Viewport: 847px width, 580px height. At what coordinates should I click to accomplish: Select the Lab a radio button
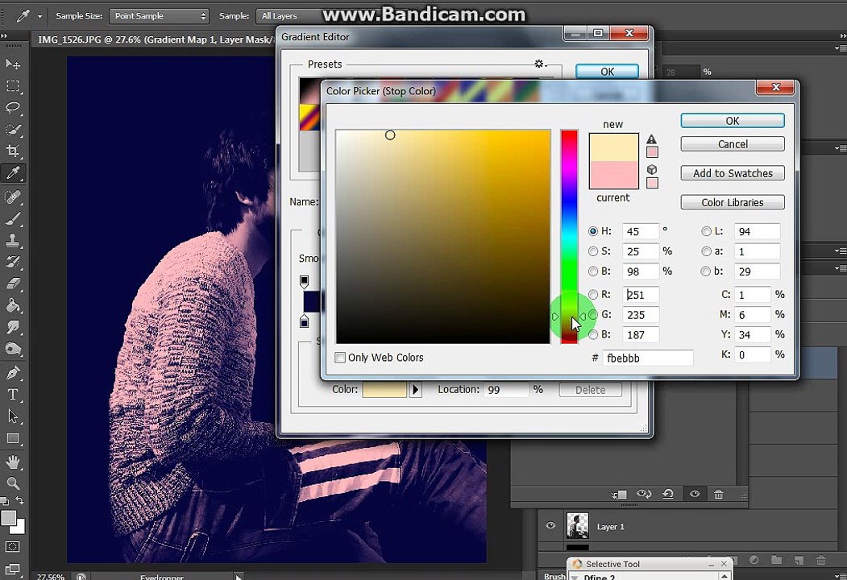706,251
